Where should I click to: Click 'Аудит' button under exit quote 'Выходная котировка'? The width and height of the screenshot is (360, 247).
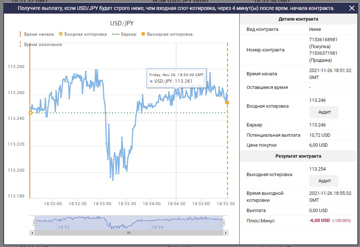click(324, 181)
